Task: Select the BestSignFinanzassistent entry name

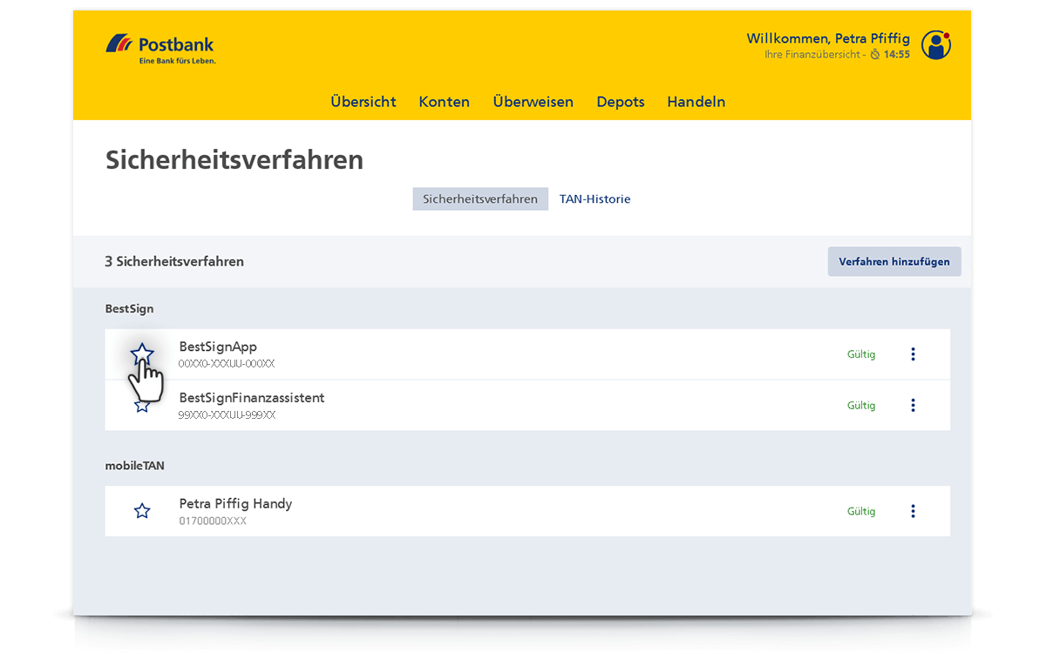Action: click(252, 398)
